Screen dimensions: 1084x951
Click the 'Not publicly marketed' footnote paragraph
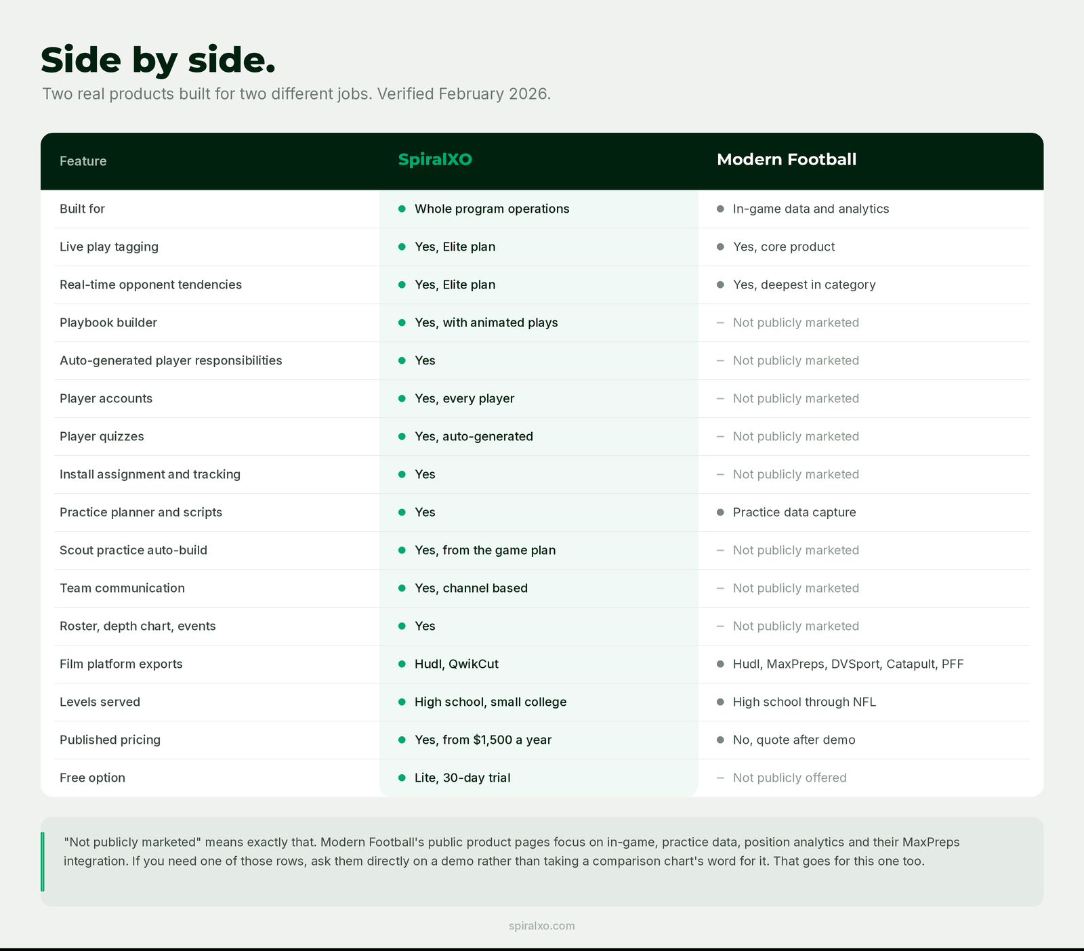click(x=512, y=851)
